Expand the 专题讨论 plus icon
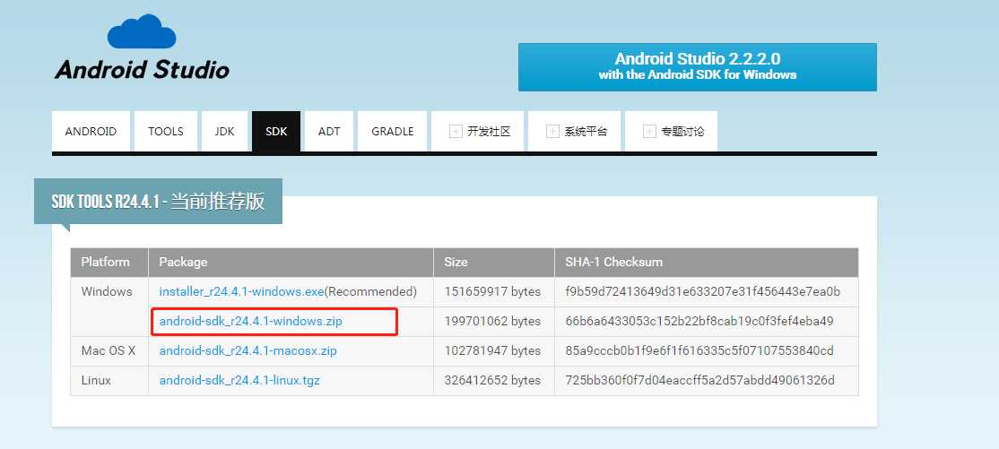 tap(649, 132)
